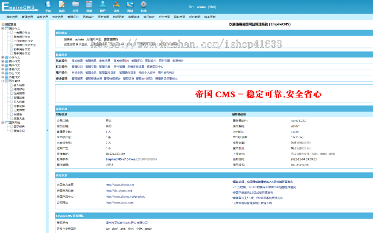Viewport: 373px width, 233px height.
Task: Expand the 初中作文 tree node
Action: coord(2,61)
